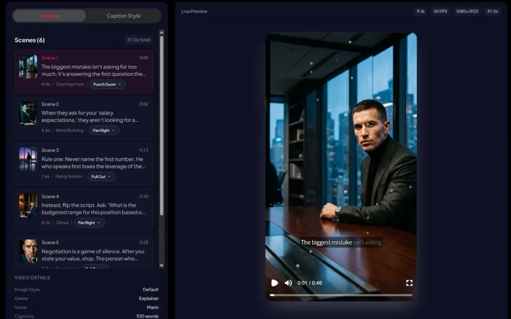The width and height of the screenshot is (511, 319).
Task: Select the Scene 2 card
Action: pos(83,117)
